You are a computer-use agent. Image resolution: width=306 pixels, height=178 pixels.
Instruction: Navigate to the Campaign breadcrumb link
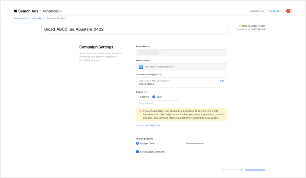(x=37, y=18)
